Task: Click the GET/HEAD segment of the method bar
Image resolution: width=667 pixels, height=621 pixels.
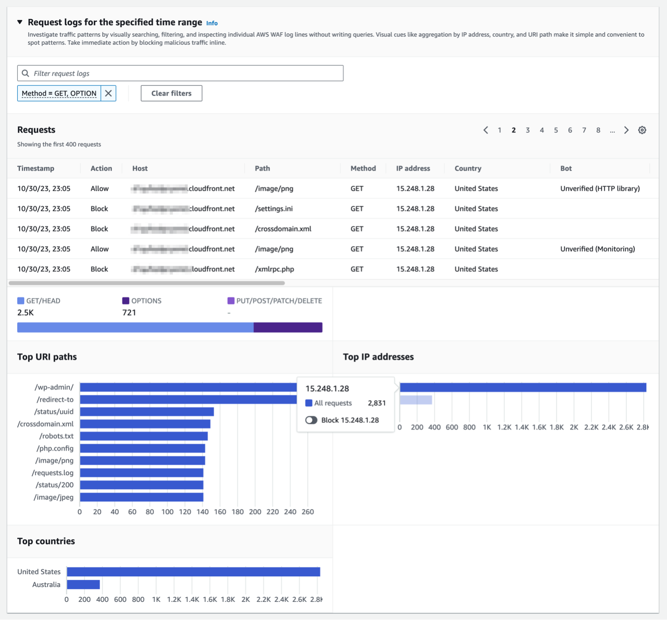Action: [135, 327]
